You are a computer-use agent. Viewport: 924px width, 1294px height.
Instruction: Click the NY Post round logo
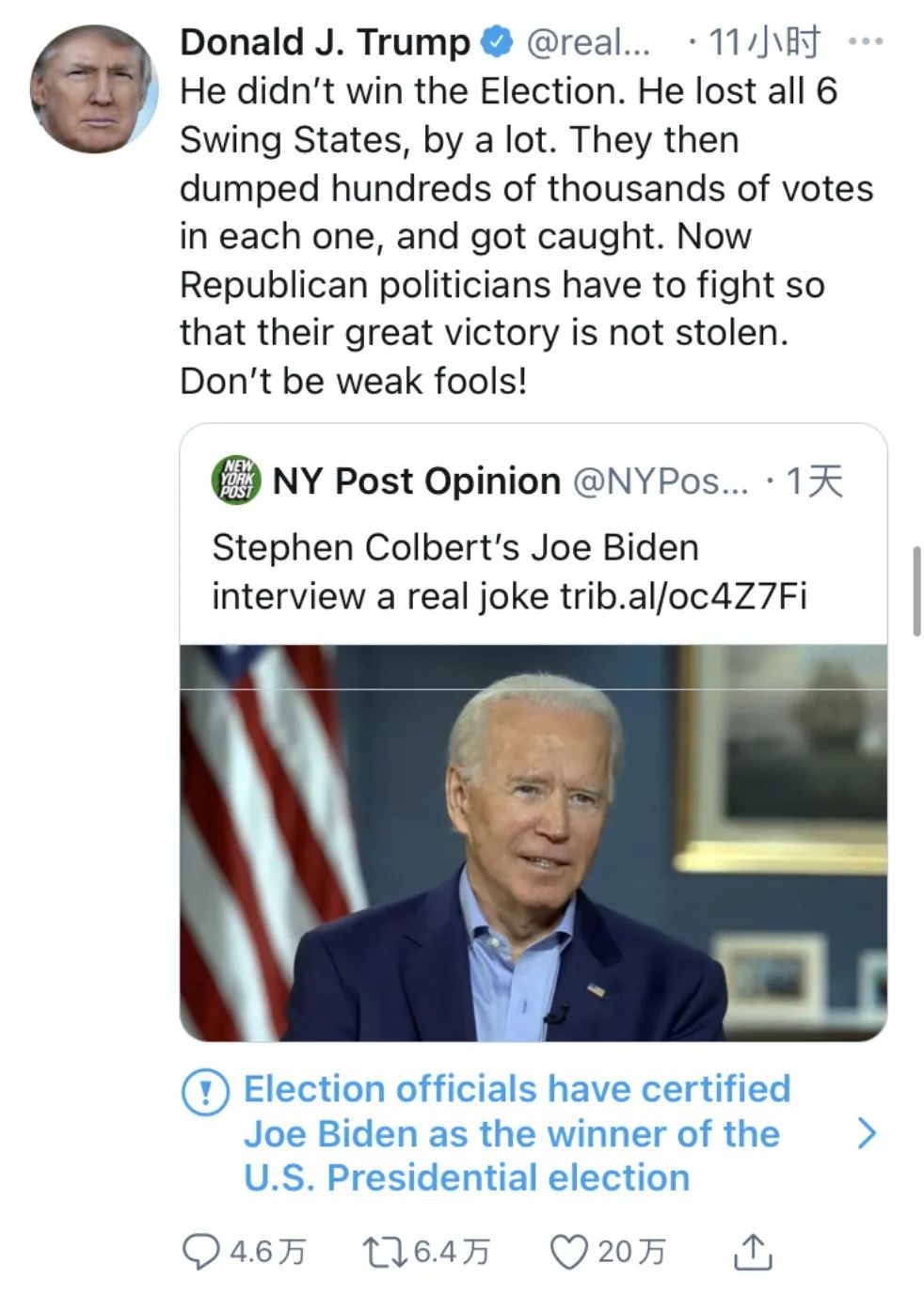click(235, 480)
